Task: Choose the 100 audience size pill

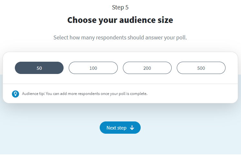Action: tap(93, 68)
